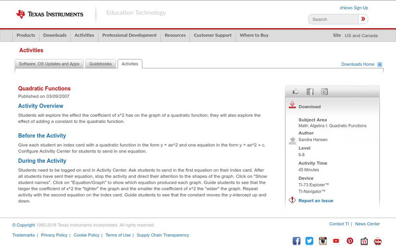Image resolution: width=396 pixels, height=247 pixels.
Task: Share activity via Twitter icon in sidebar
Action: click(324, 92)
